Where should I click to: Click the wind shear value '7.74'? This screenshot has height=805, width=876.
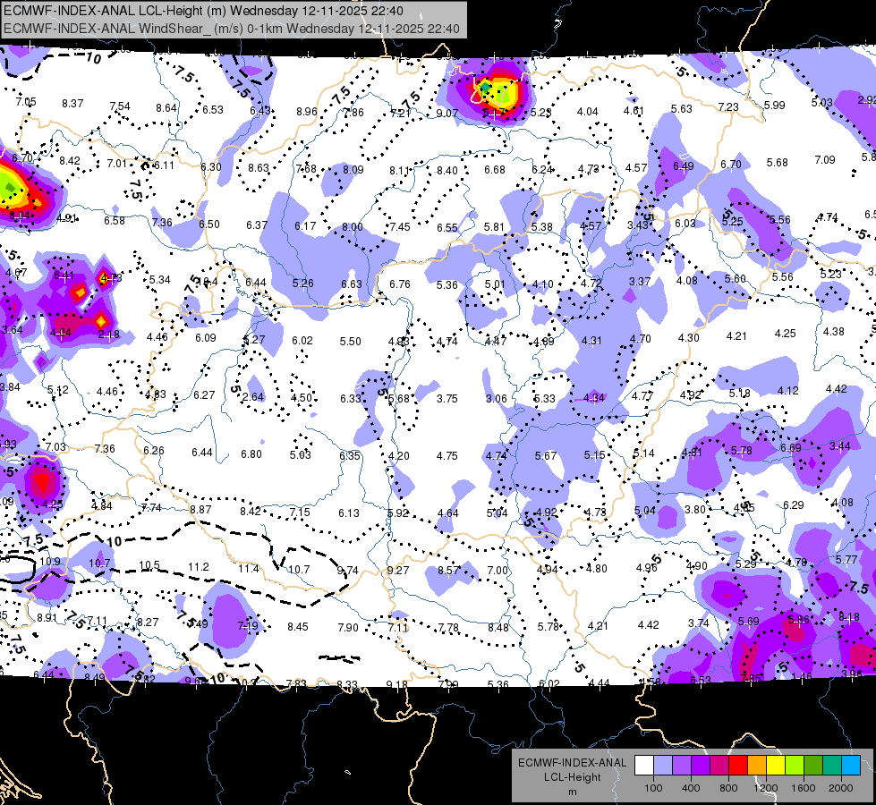151,508
